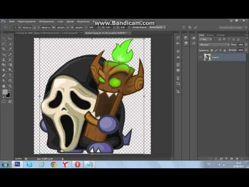
Task: Toggle relative positioning triangle in options bar
Action: pyautogui.click(x=34, y=28)
